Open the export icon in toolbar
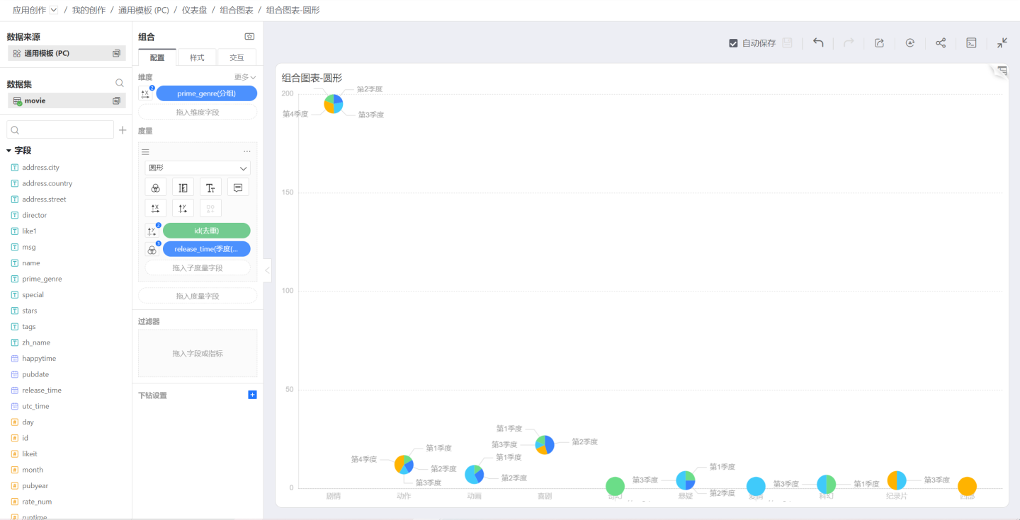1020x520 pixels. click(879, 43)
